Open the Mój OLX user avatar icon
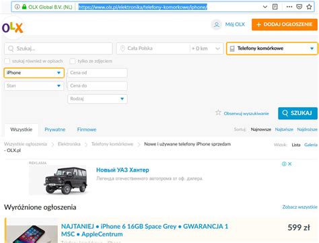The image size is (319, 243). click(x=217, y=24)
